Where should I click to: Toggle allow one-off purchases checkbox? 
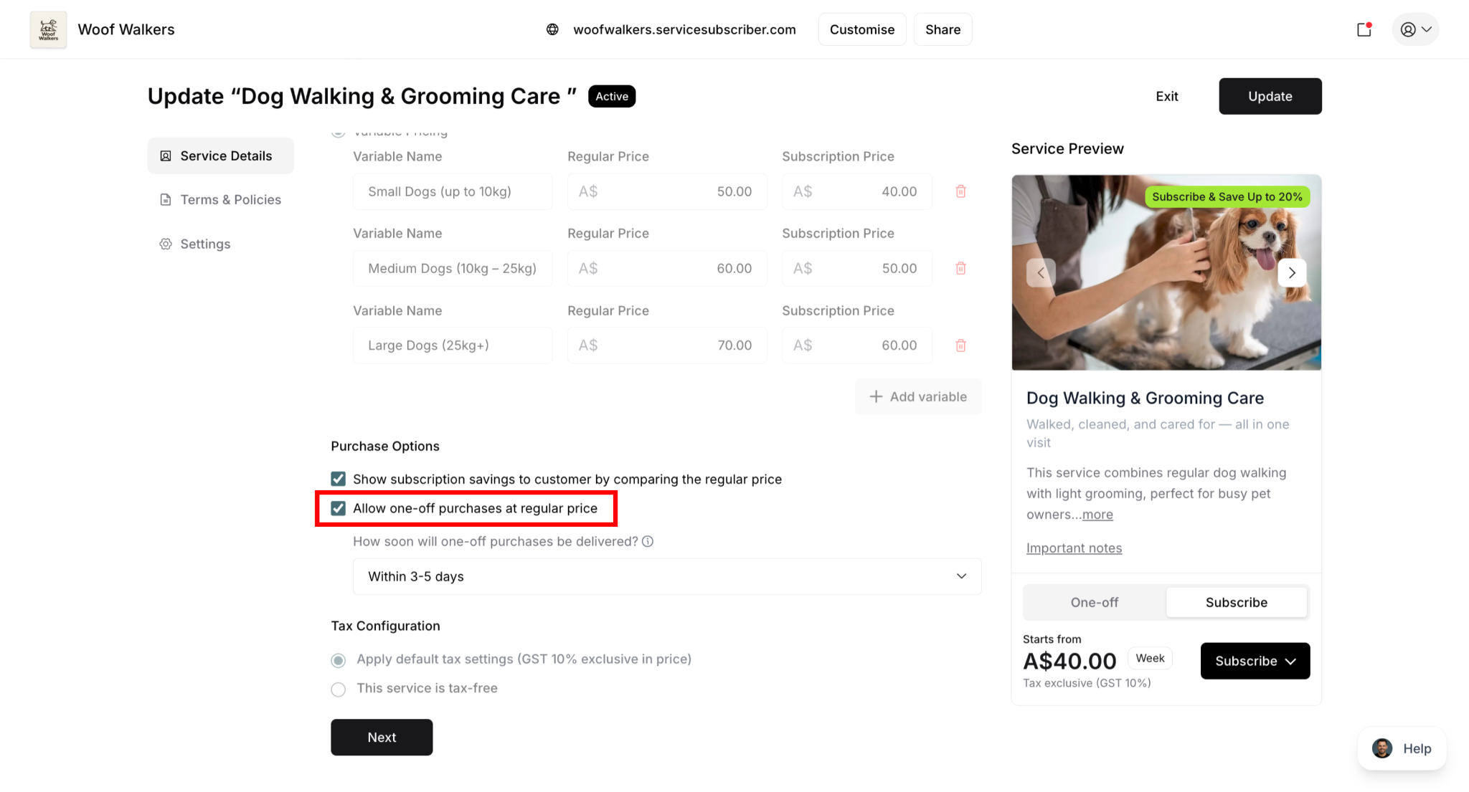(x=339, y=508)
